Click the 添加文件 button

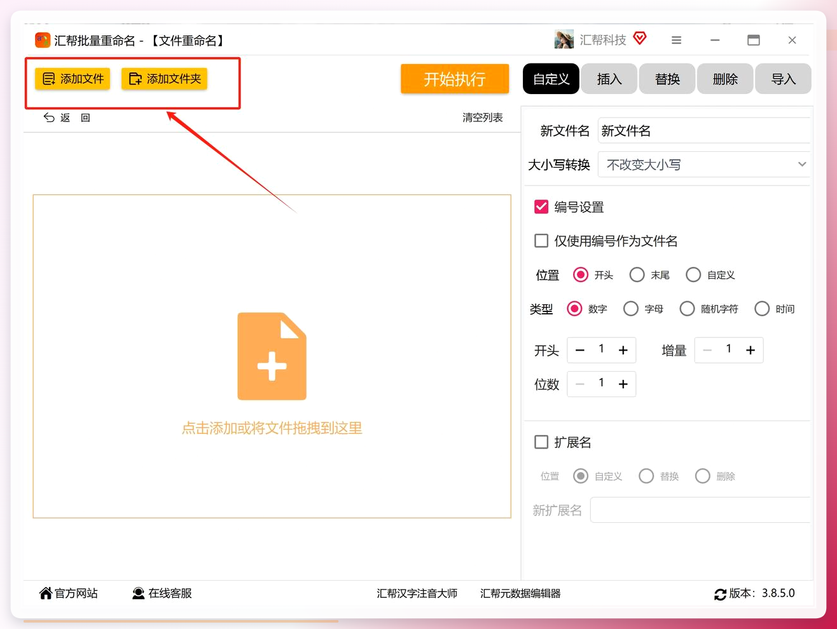click(73, 79)
